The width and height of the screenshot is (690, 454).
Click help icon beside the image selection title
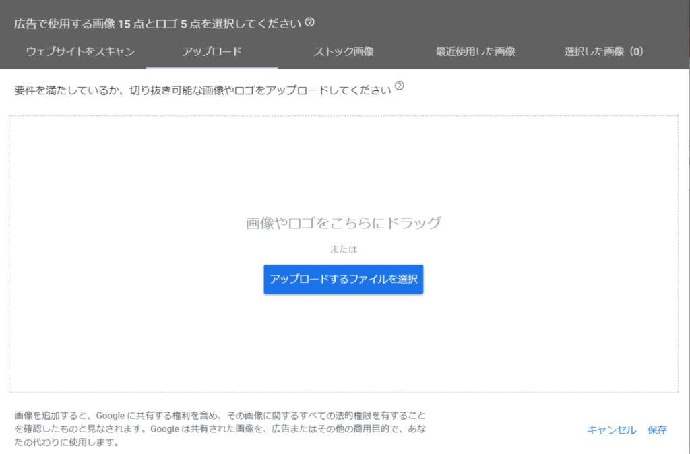coord(309,22)
